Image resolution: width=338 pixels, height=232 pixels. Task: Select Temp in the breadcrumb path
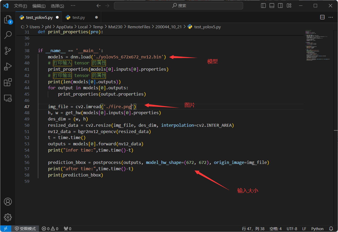pos(98,27)
